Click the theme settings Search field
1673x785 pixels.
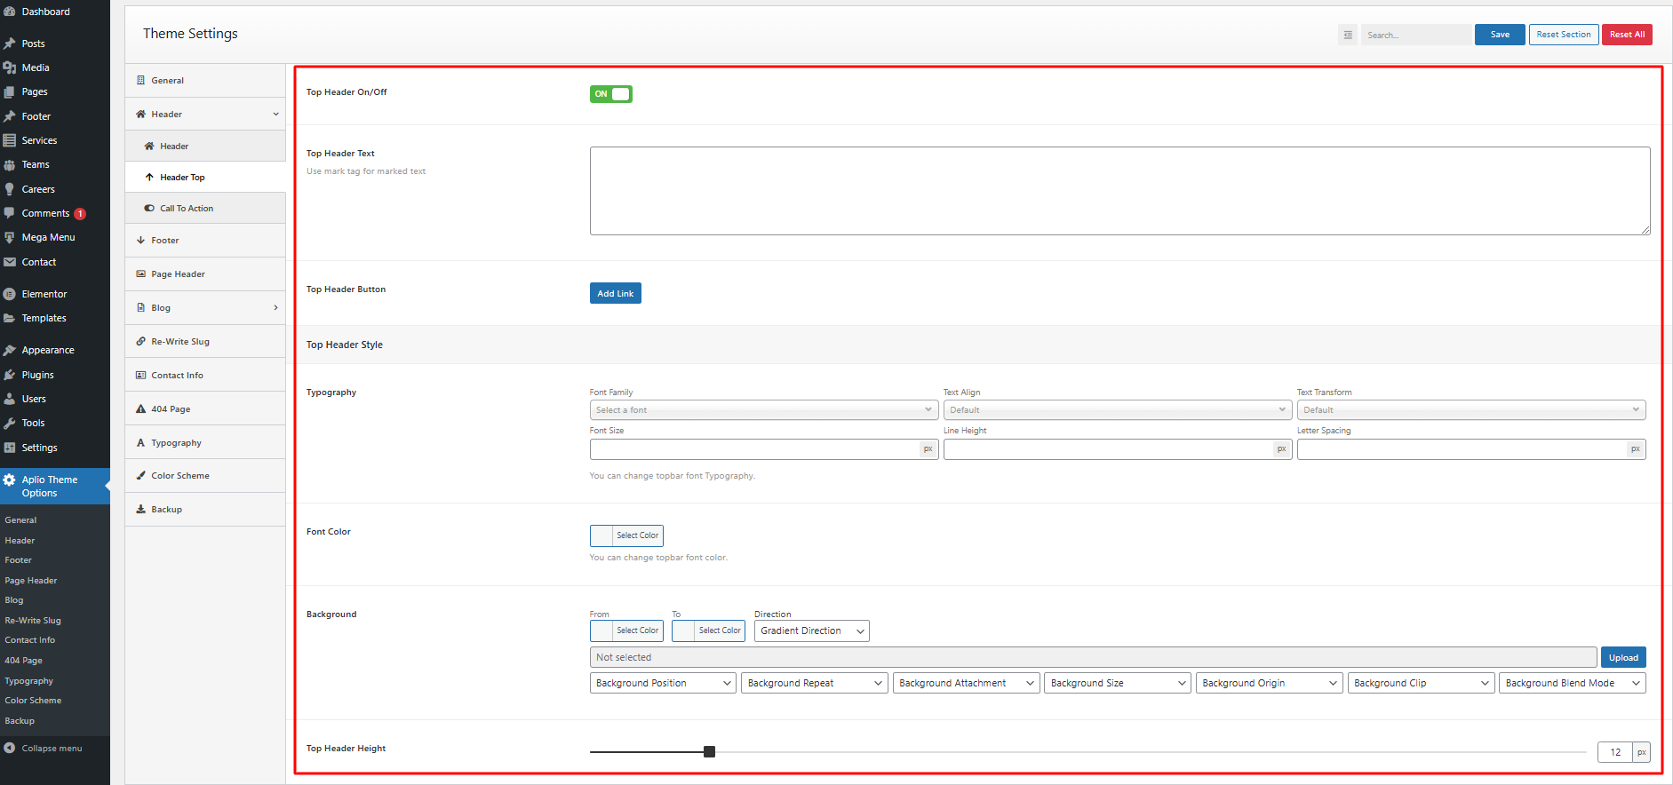click(1415, 35)
